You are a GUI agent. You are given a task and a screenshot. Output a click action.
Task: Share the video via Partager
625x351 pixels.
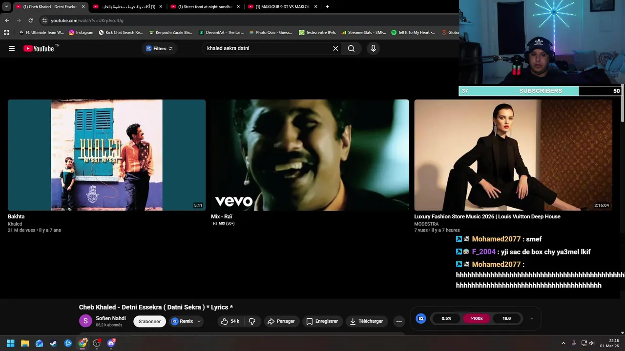[x=281, y=321]
